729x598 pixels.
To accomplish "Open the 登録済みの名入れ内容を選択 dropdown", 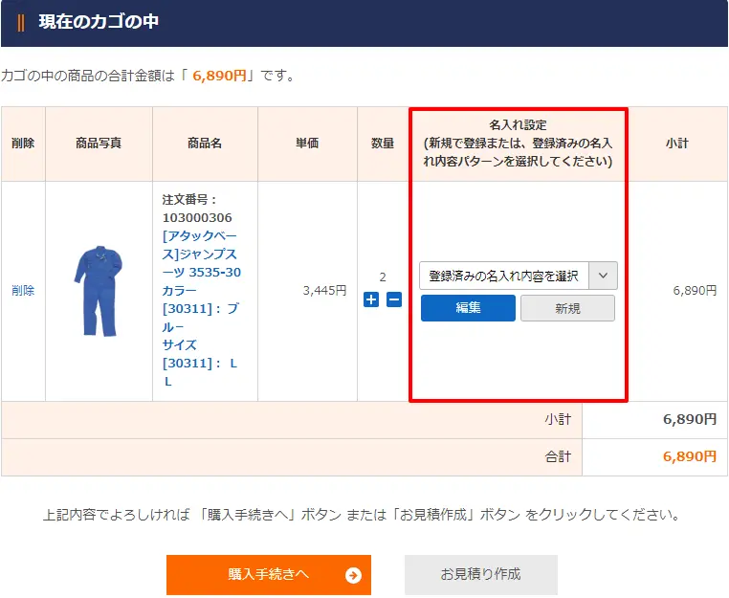I will tap(504, 276).
